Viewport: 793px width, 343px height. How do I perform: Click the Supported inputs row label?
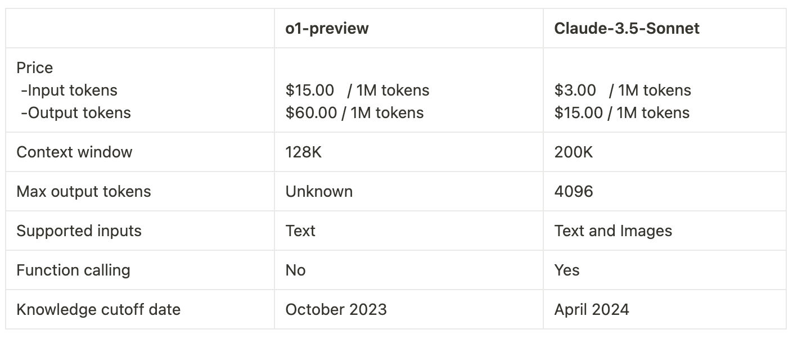(x=79, y=231)
